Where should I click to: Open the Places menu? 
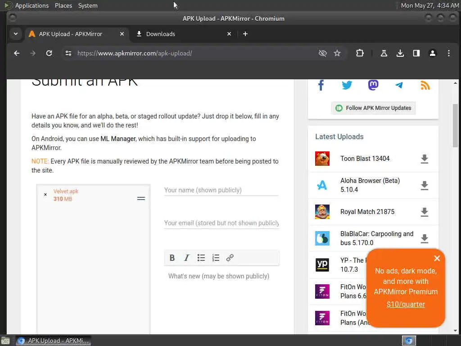[x=63, y=5]
